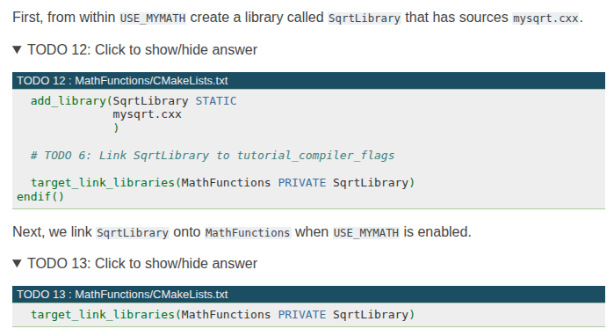Image resolution: width=614 pixels, height=336 pixels.
Task: Click the PRIVATE keyword in the TODO 12 code block
Action: (x=302, y=183)
